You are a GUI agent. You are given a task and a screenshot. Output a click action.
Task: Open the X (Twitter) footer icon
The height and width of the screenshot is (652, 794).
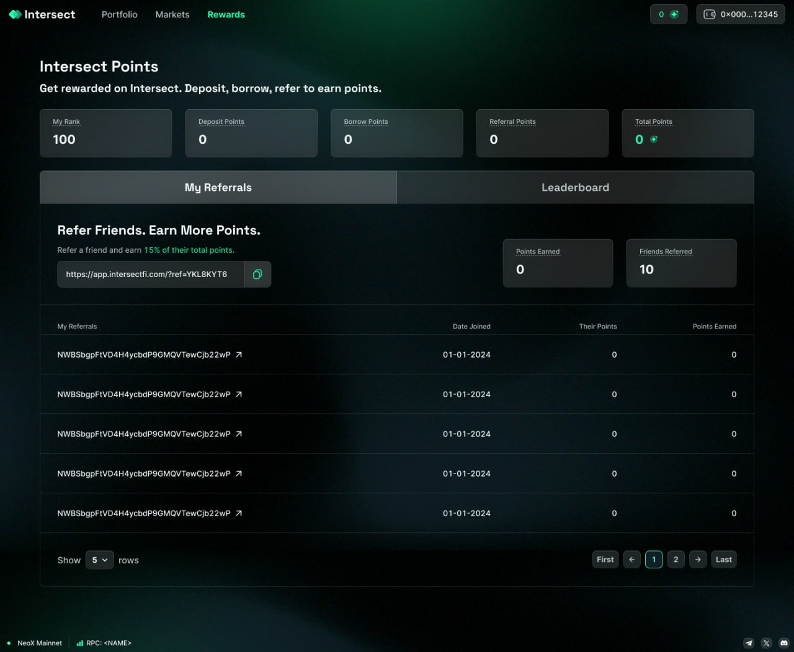coord(766,643)
